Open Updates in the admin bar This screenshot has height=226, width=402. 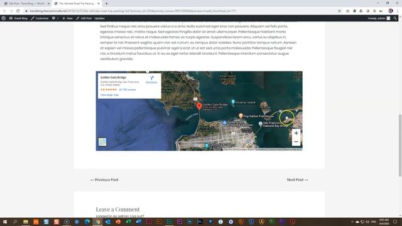(x=99, y=18)
